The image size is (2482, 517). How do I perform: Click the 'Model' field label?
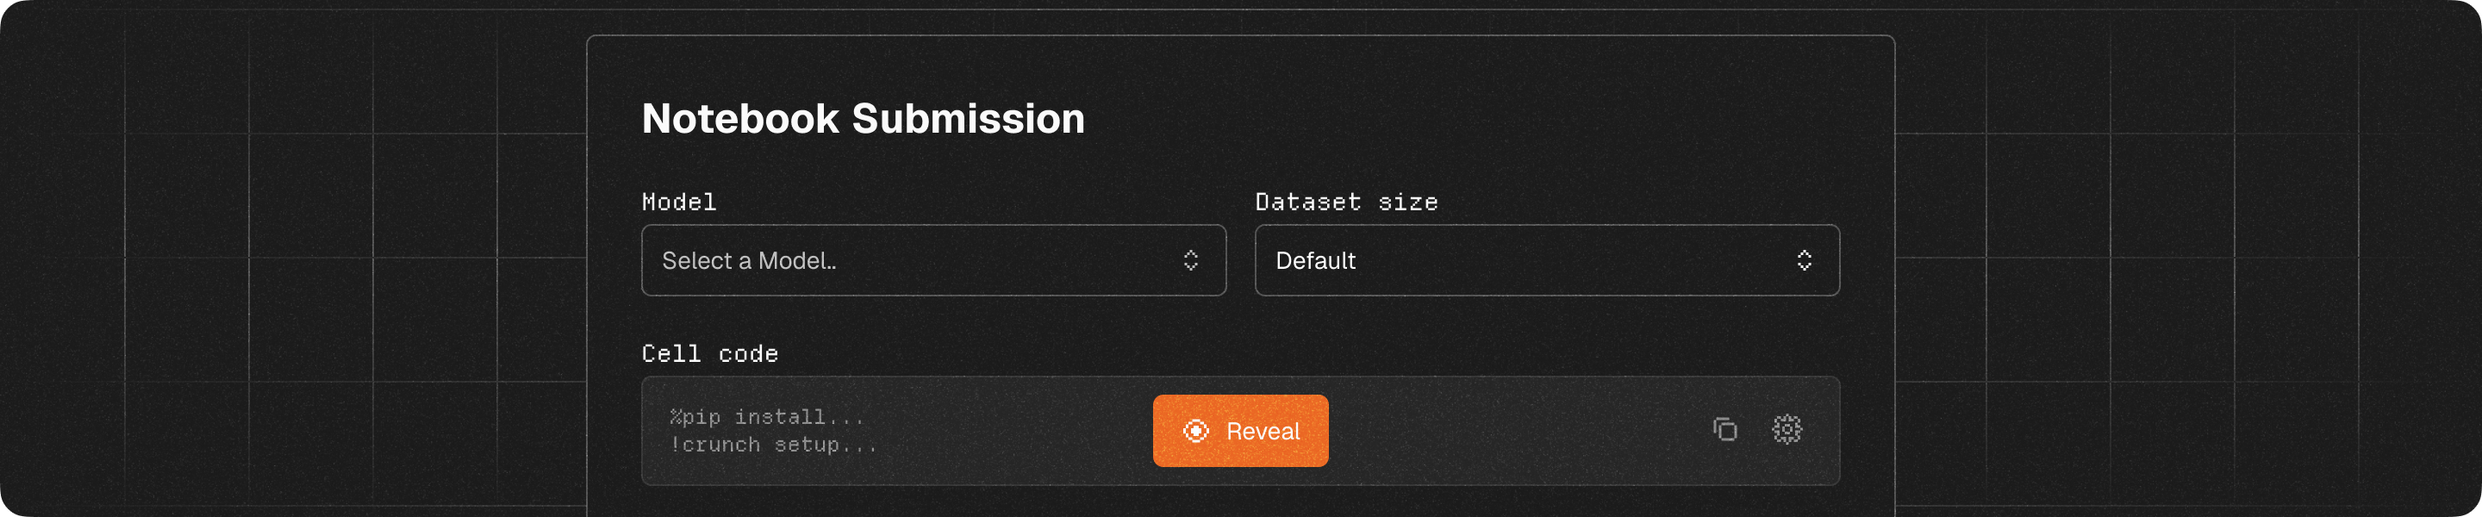(678, 202)
